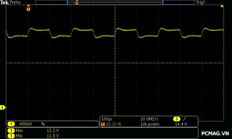Select the channel badge next to Max
Image resolution: width=232 pixels, height=139 pixels.
tap(11, 131)
